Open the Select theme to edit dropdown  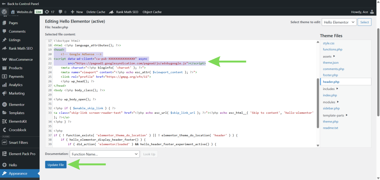pos(339,22)
